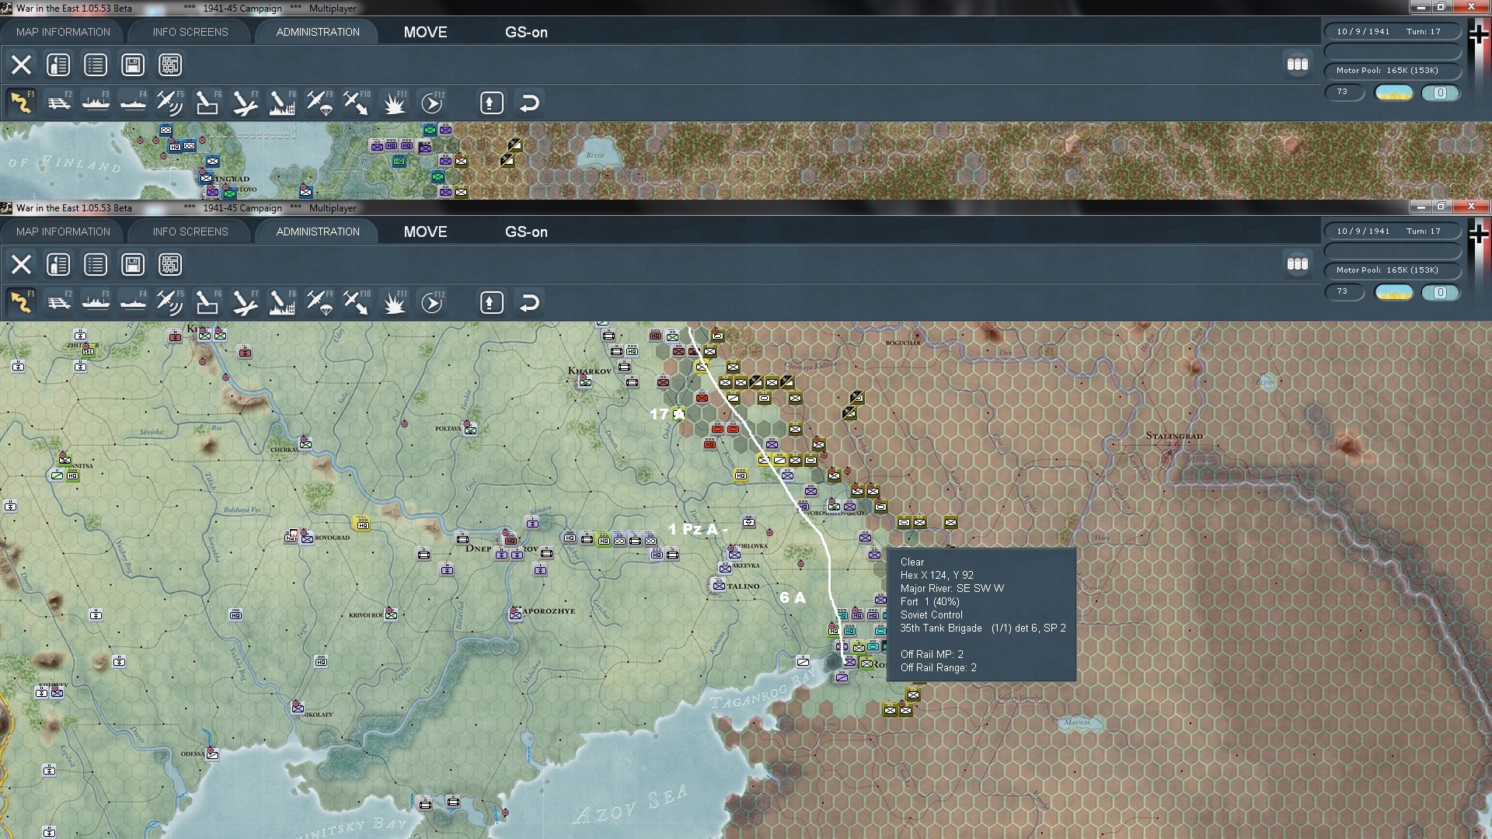Click Stalingrad city on the map
Viewport: 1492px width, 839px height.
(1173, 436)
